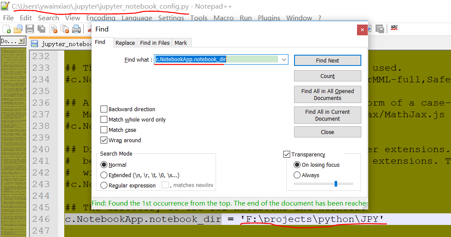Screen dimensions: 451x237
Task: Click the Spell check ABC toolbar icon
Action: 394,28
